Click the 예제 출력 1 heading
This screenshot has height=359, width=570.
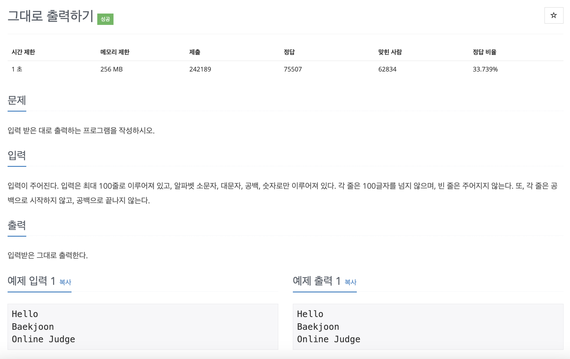coord(317,281)
